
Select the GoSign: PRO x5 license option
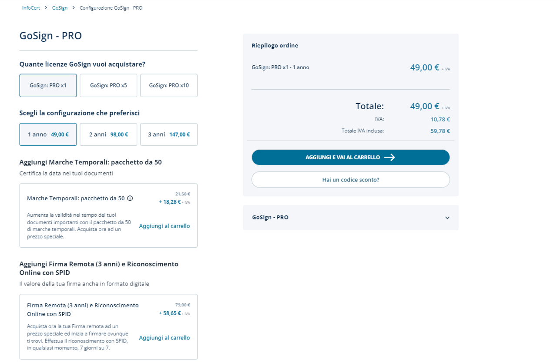[108, 85]
